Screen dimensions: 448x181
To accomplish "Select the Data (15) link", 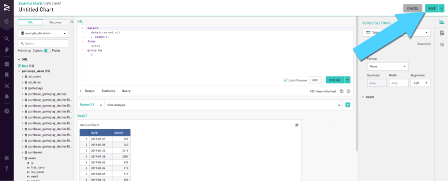I will pos(28,66).
